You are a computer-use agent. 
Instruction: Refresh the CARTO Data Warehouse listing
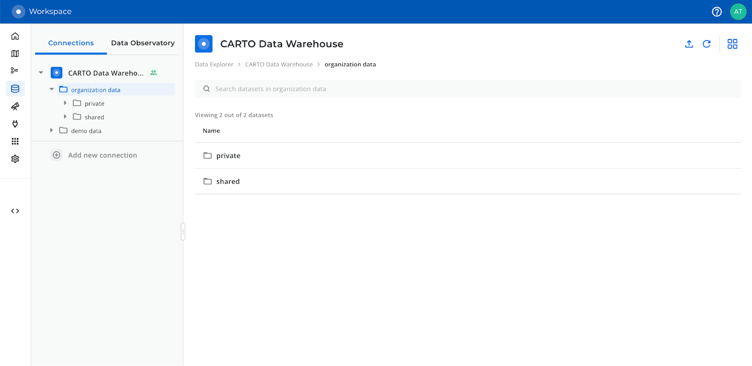coord(706,44)
